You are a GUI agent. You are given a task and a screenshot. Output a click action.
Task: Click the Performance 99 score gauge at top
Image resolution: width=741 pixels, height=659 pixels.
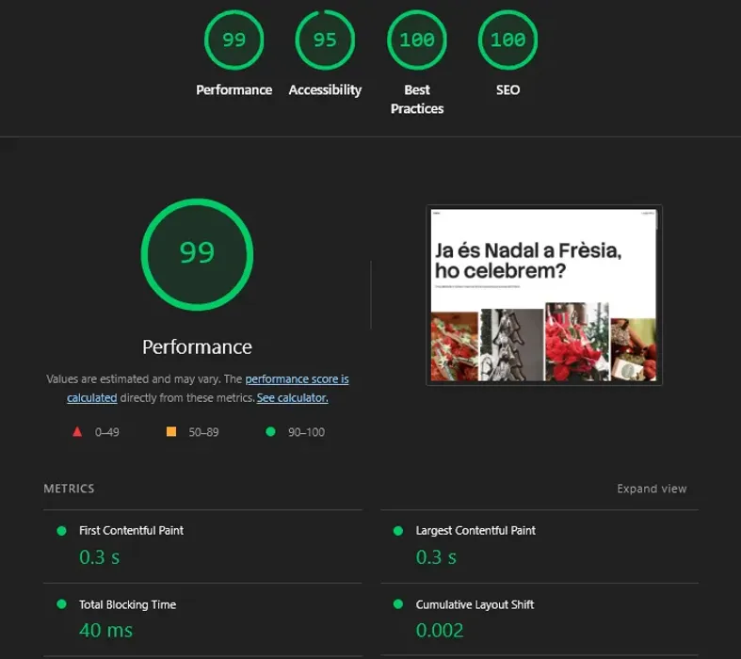coord(234,40)
